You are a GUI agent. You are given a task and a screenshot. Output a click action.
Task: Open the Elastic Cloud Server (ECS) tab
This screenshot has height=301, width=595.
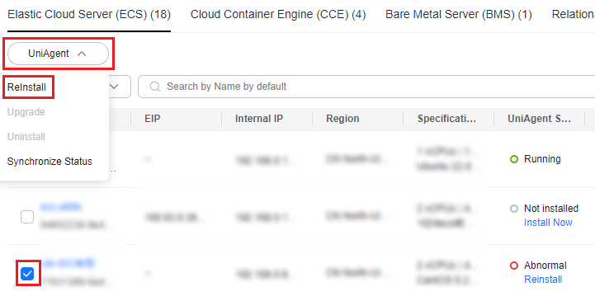[89, 14]
